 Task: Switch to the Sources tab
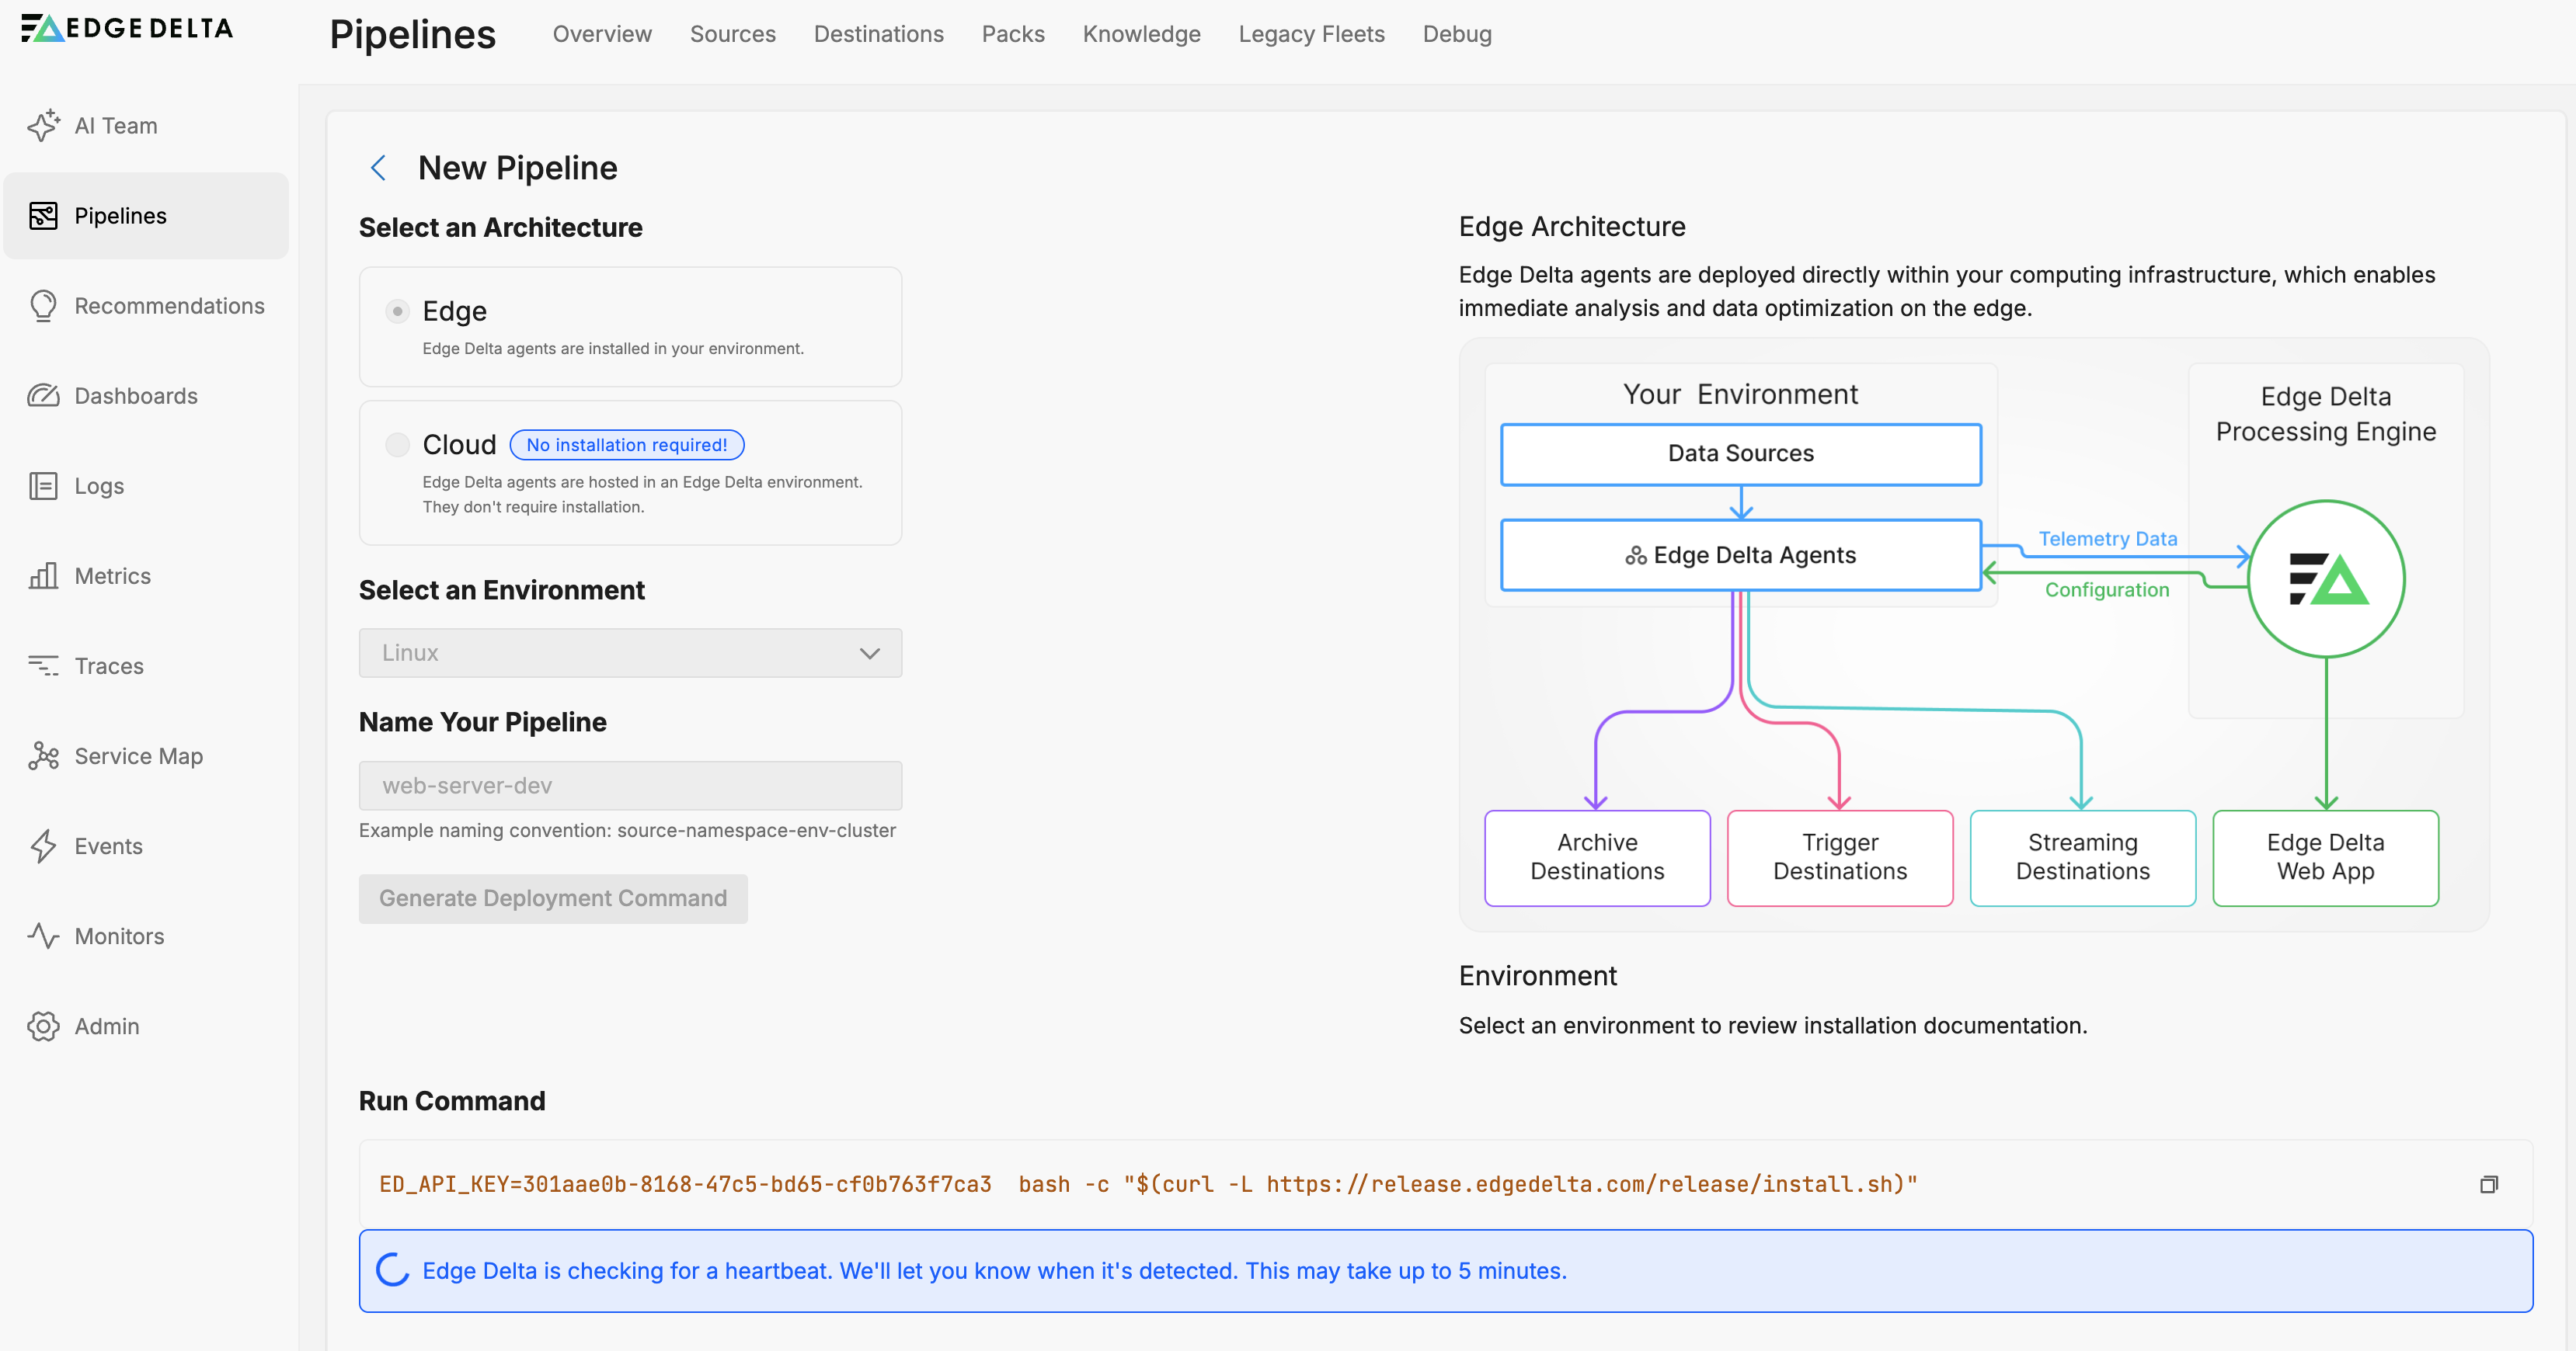(732, 34)
